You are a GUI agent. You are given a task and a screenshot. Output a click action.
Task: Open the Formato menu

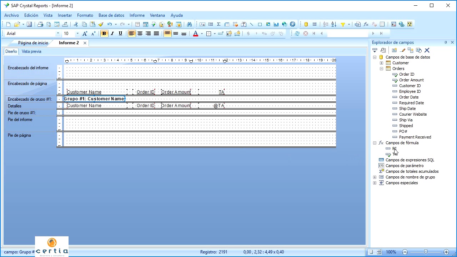85,15
